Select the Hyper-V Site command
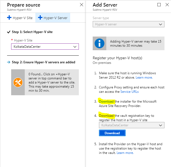Screen dimensions: 171x167 (20, 18)
